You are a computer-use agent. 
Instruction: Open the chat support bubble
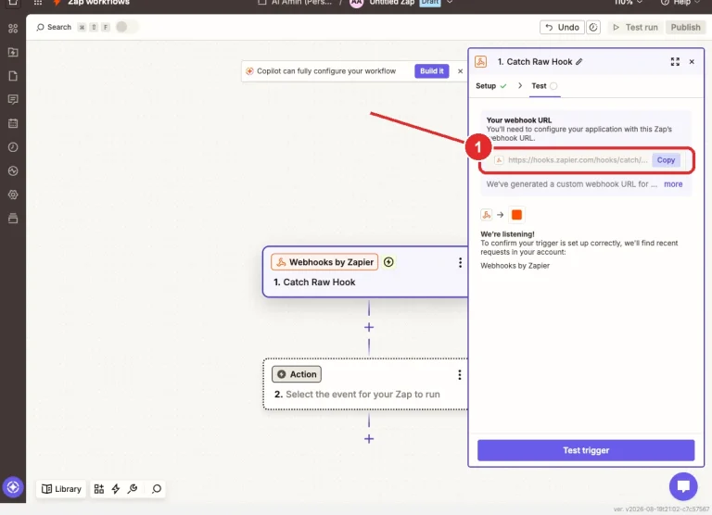(683, 486)
